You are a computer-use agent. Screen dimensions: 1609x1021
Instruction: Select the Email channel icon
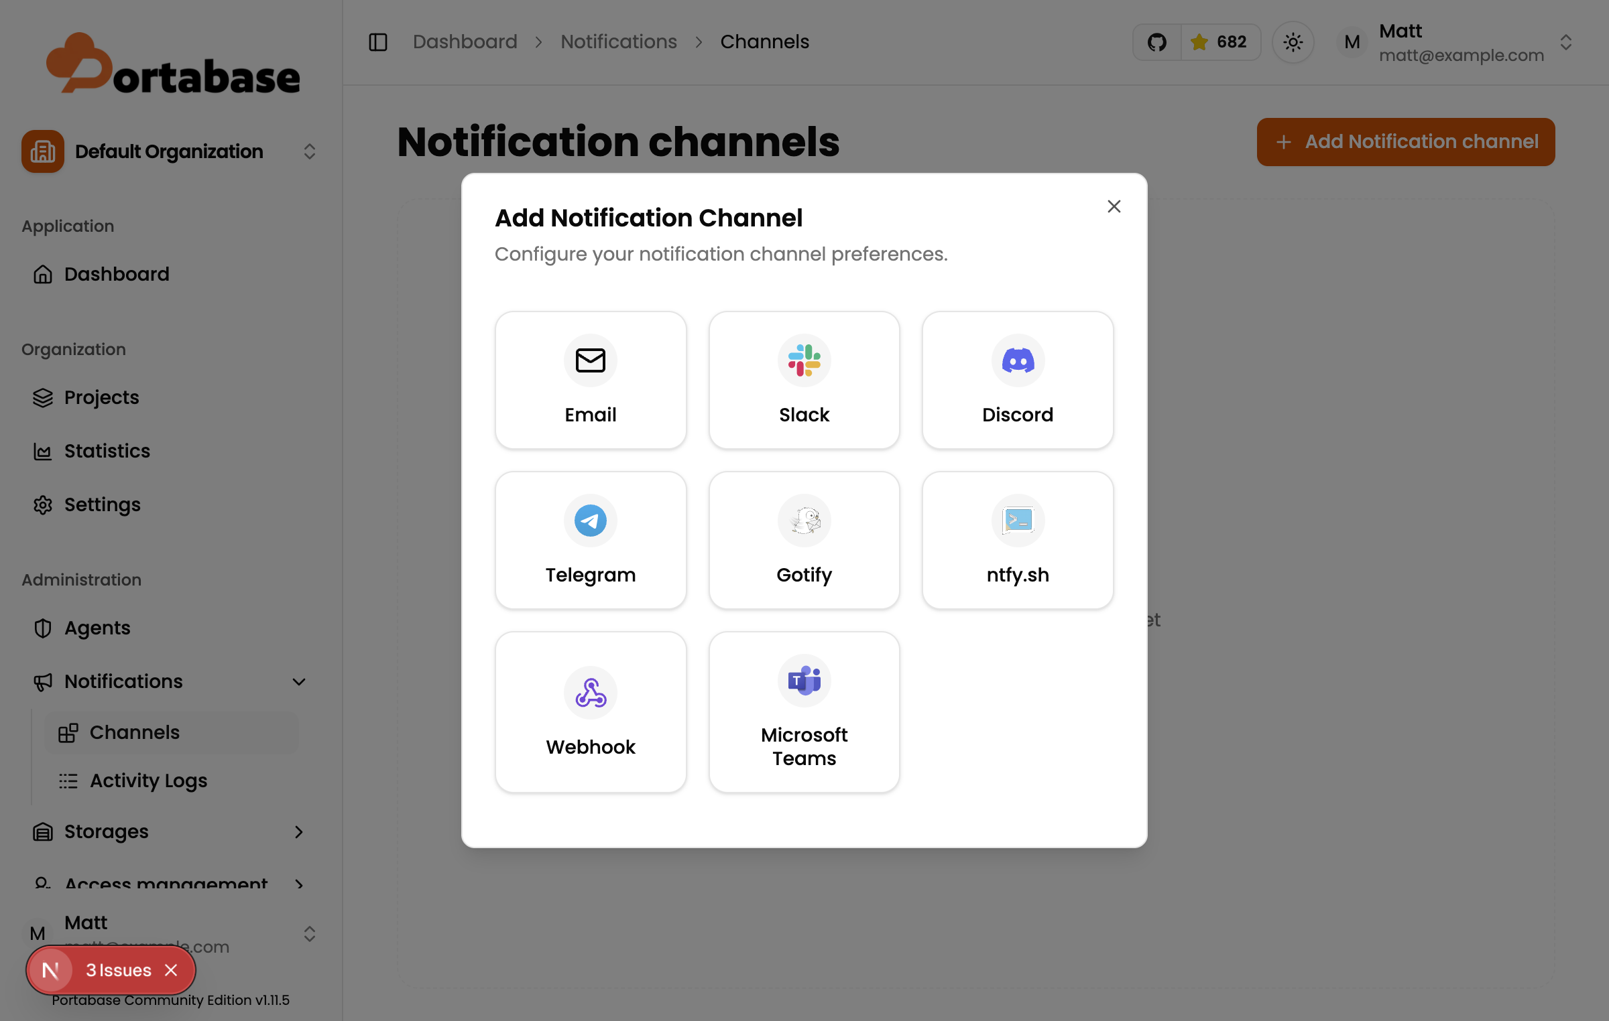pos(590,360)
